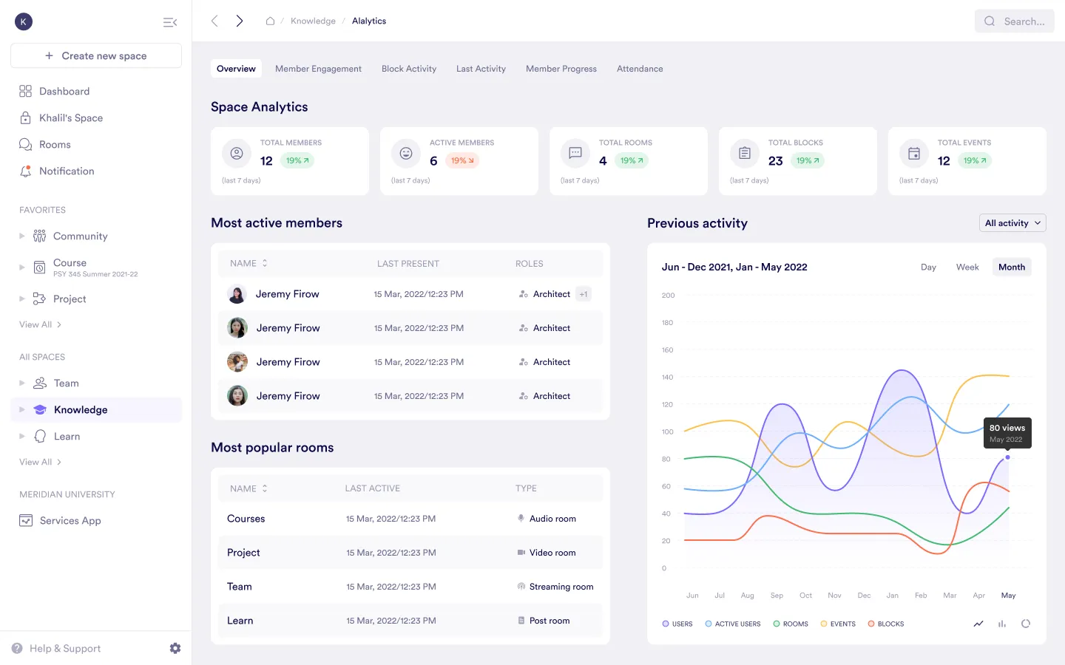Open the Attendance tab
Image resolution: width=1065 pixels, height=665 pixels.
(x=640, y=69)
